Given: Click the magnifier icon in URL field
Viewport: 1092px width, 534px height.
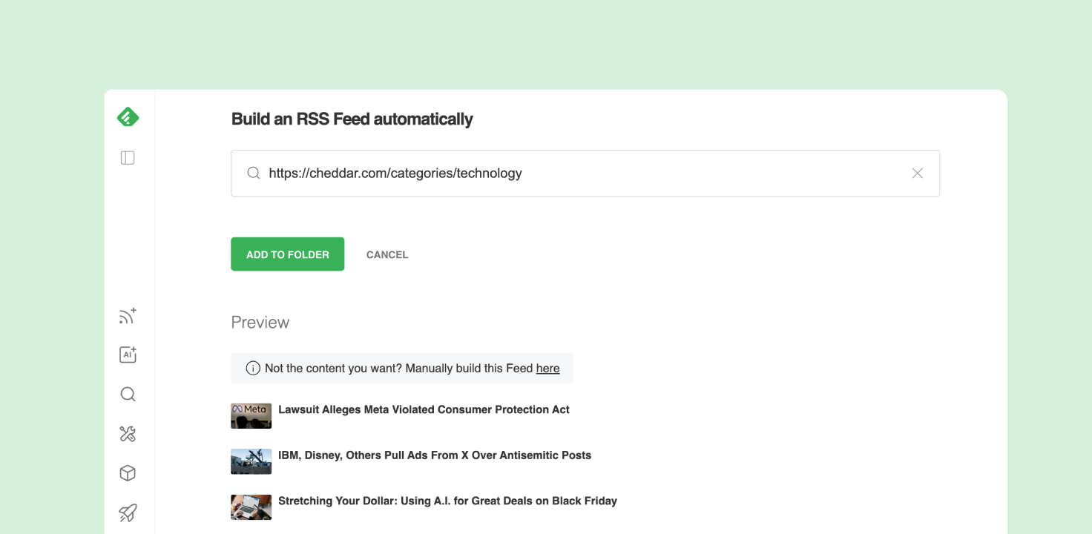Looking at the screenshot, I should [x=254, y=173].
